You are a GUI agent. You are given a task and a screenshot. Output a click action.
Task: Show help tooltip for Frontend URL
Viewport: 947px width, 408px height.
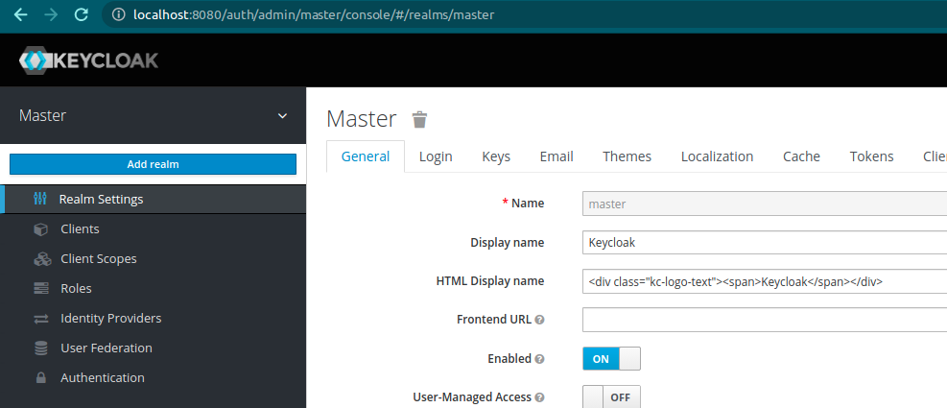pyautogui.click(x=540, y=320)
